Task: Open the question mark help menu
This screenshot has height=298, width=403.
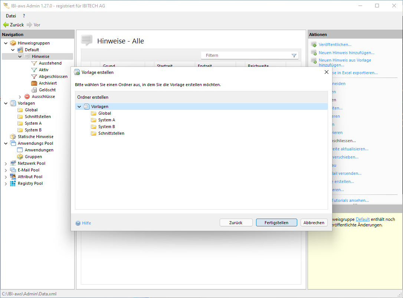Action: point(24,16)
